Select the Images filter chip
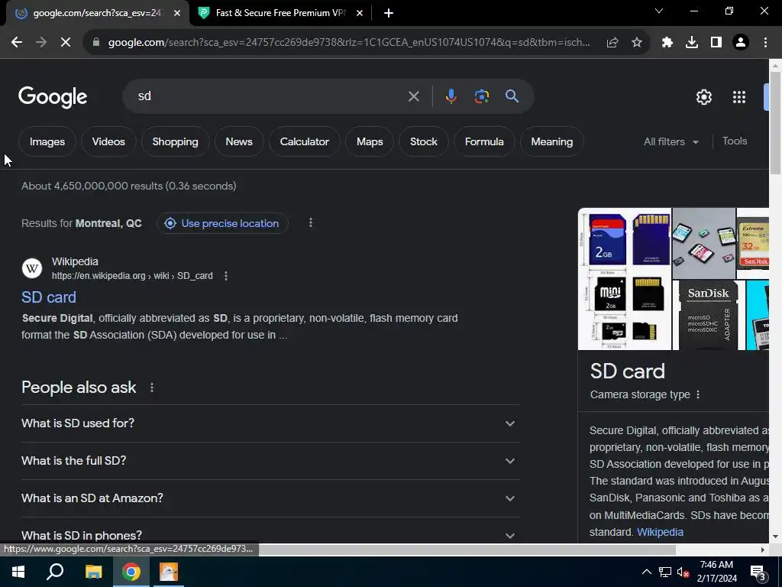This screenshot has width=782, height=587. tap(47, 141)
